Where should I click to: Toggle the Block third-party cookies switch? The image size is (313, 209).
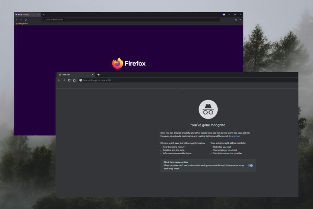pos(250,165)
